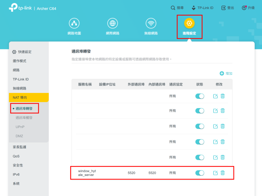Click the edit icon in first row
Image resolution: width=262 pixels, height=196 pixels.
(215, 96)
